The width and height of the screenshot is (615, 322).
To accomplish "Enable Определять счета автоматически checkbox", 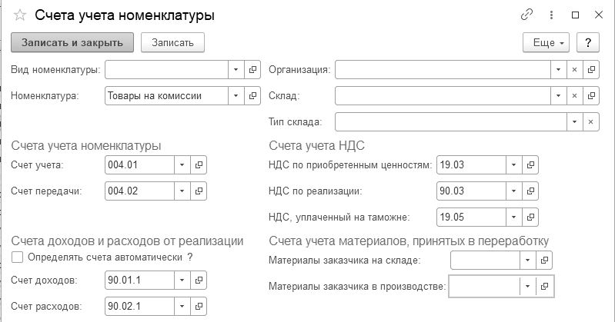I will coord(18,257).
